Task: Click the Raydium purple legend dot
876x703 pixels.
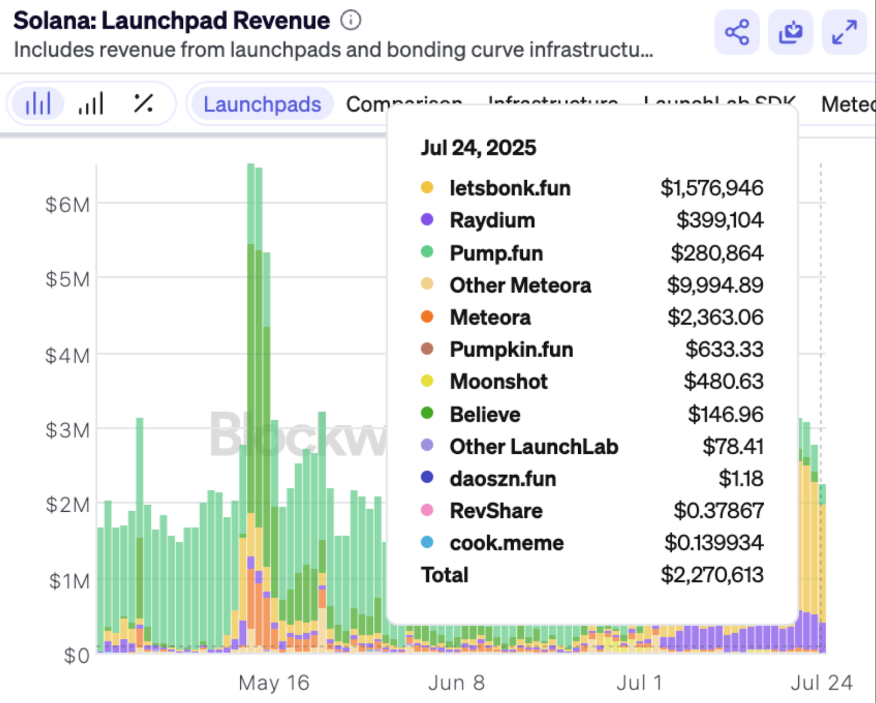Action: tap(427, 220)
